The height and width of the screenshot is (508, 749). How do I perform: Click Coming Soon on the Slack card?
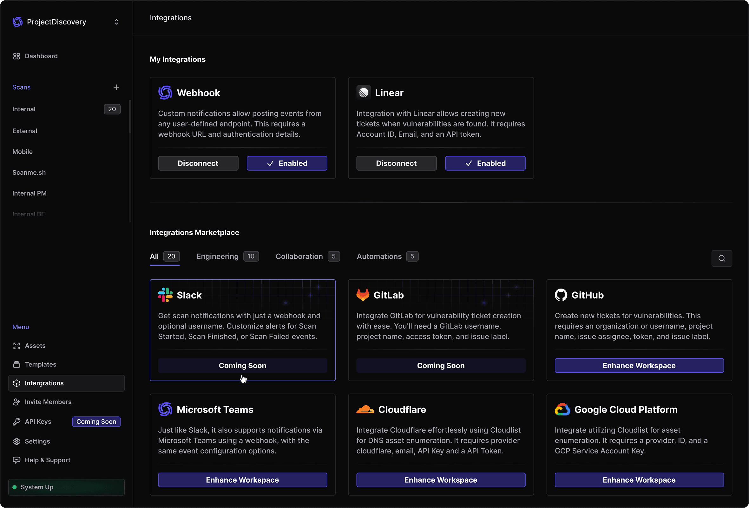coord(243,366)
